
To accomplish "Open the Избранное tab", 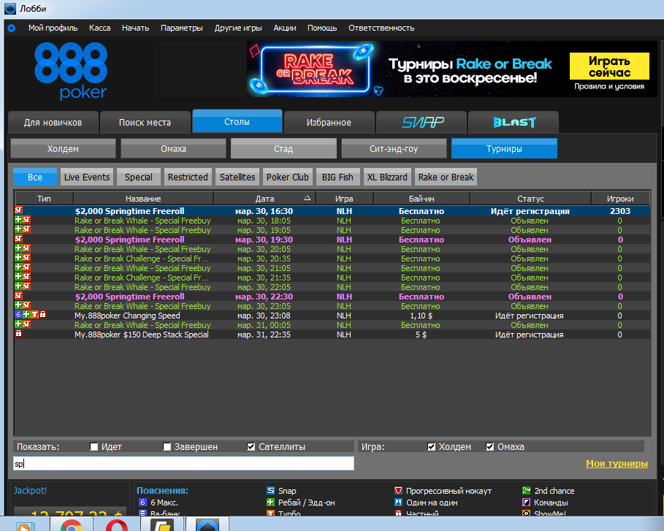I will click(329, 123).
